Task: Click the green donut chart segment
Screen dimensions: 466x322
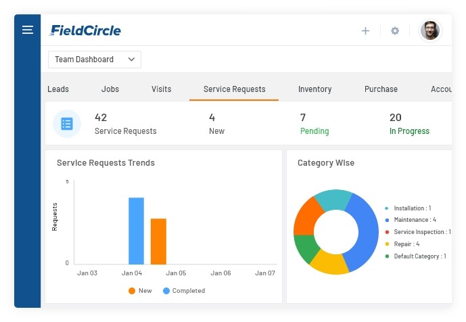Action: coord(306,248)
